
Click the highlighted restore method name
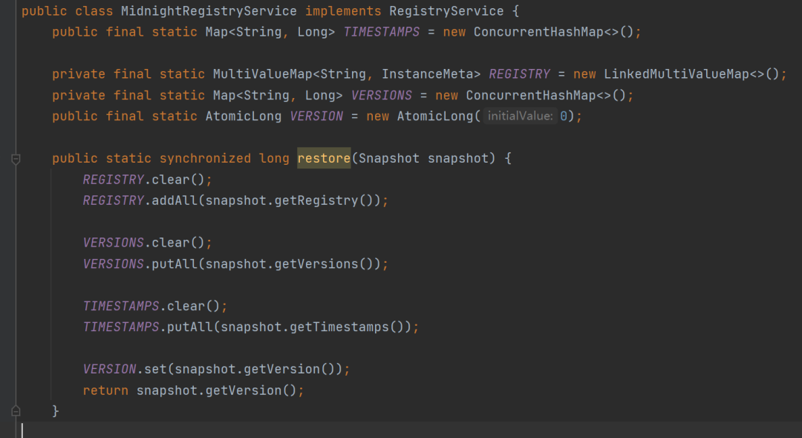(324, 158)
